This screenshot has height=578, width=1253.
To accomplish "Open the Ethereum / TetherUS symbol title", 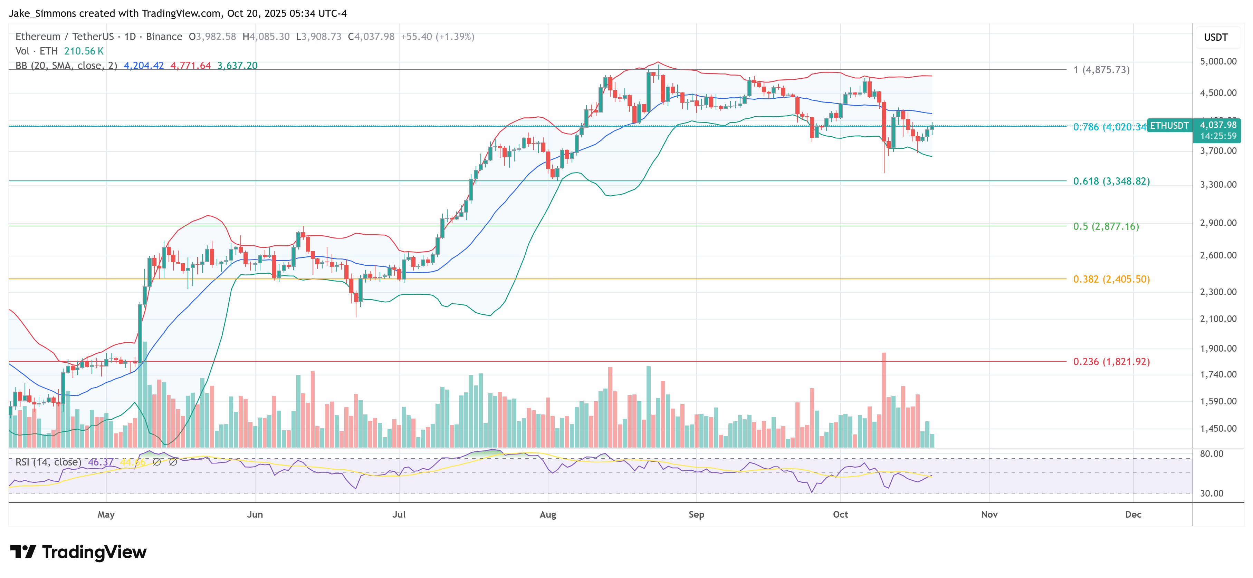I will click(64, 37).
